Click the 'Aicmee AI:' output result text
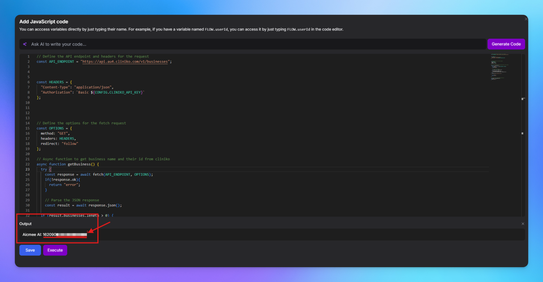 click(55, 234)
